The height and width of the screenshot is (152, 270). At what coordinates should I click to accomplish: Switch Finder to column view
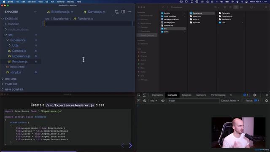[x=236, y=7]
